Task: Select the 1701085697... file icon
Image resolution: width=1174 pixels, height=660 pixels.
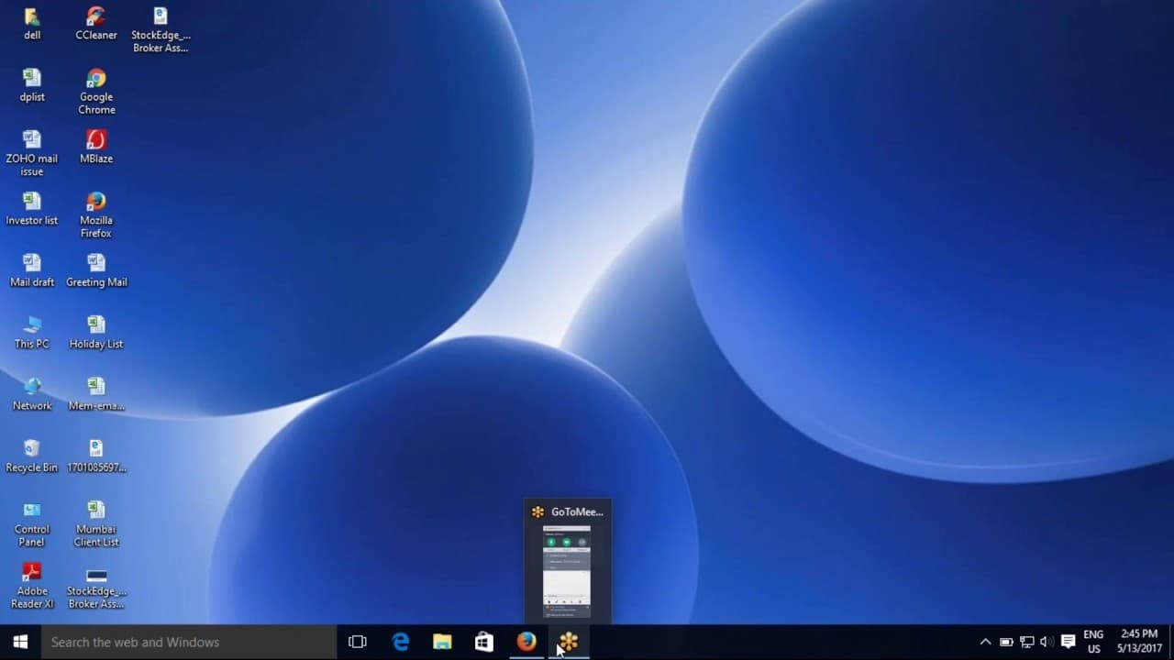Action: (x=96, y=456)
